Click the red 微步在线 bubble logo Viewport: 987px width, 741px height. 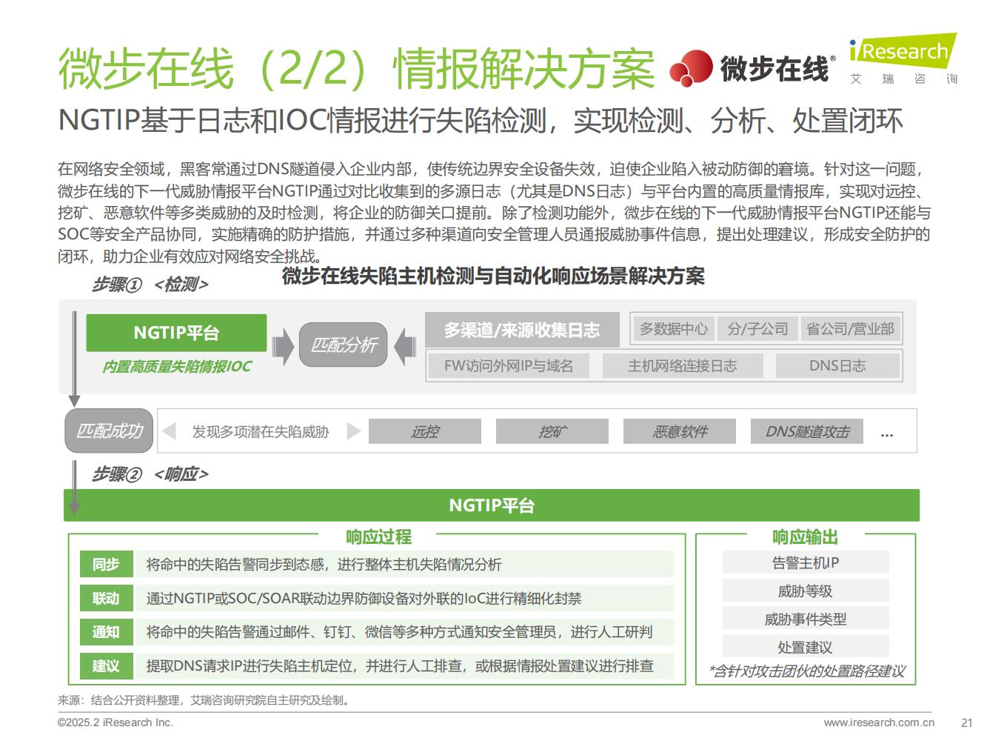690,68
